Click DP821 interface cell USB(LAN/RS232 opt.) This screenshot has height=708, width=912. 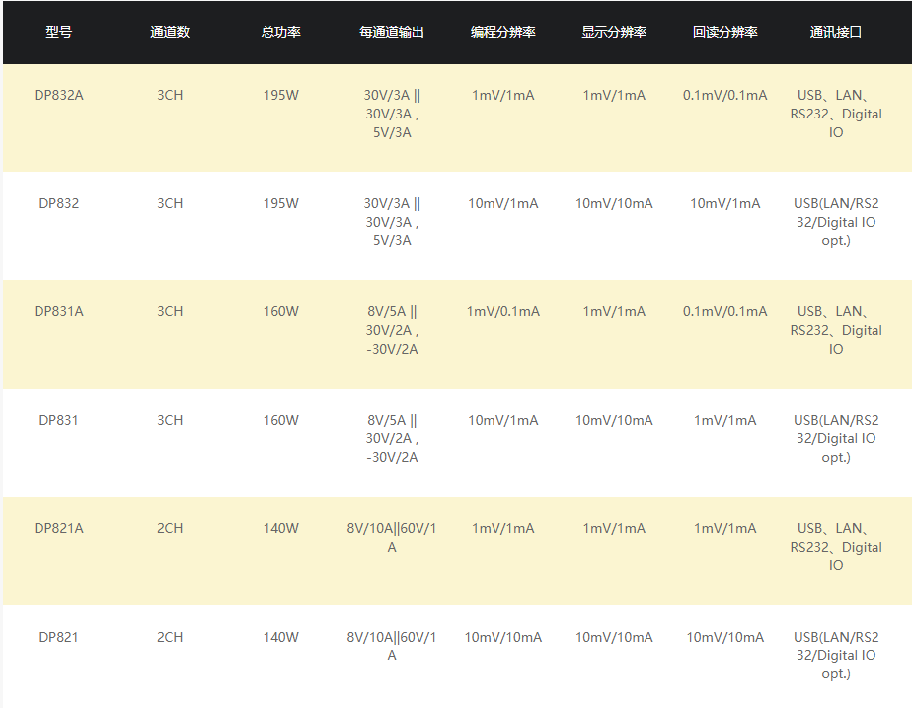pos(836,655)
